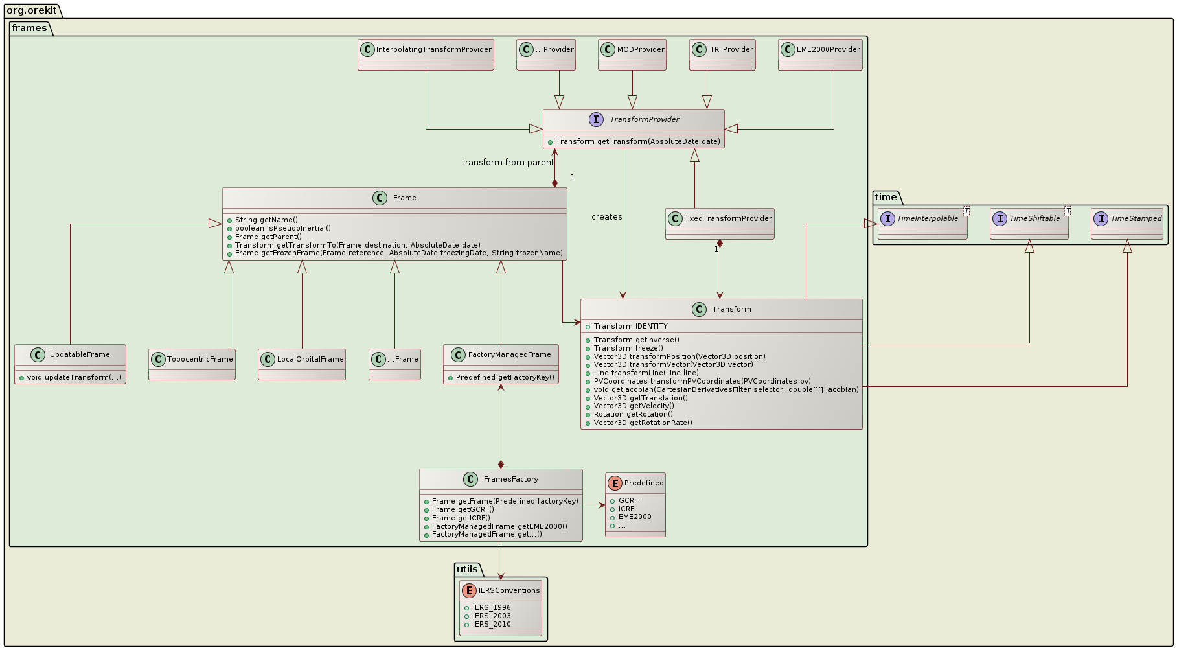Click the IERS_2010 enum value
The width and height of the screenshot is (1177, 650).
[x=491, y=625]
